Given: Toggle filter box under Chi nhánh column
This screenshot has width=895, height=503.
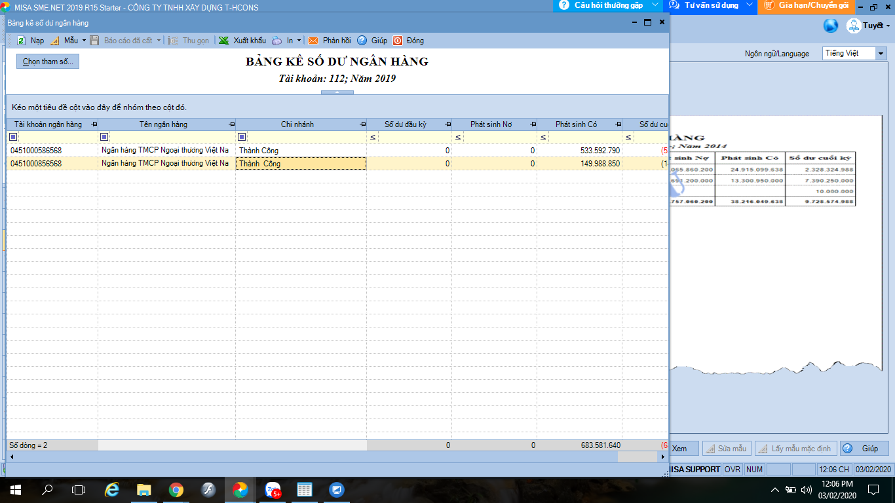Looking at the screenshot, I should coord(242,137).
